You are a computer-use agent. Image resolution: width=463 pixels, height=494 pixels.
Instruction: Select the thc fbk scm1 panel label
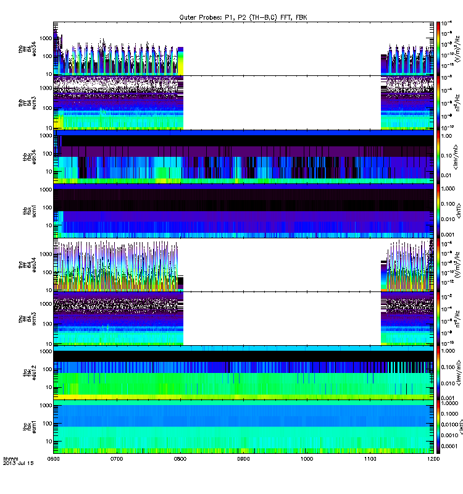30,427
